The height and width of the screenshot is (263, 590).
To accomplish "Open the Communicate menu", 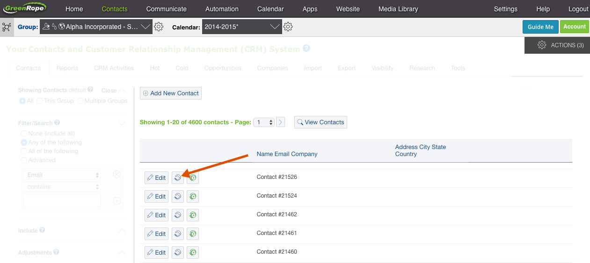I will tap(166, 9).
